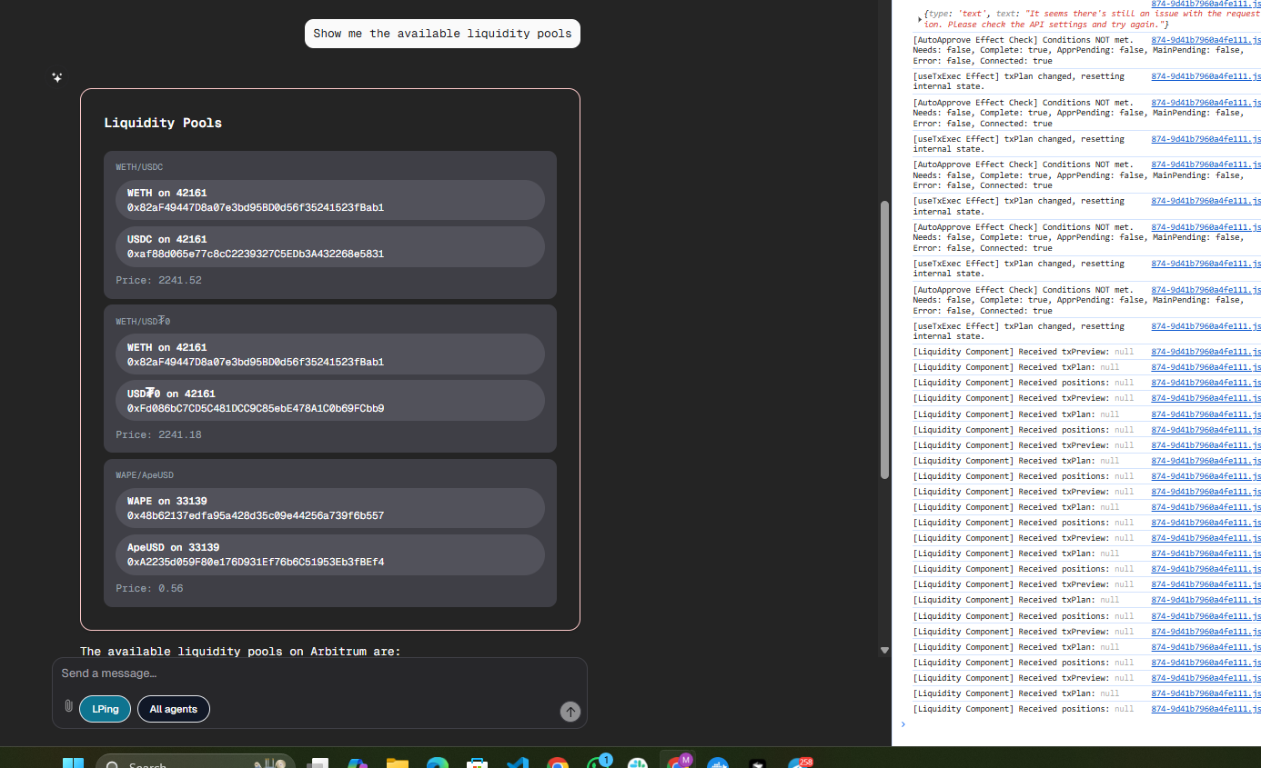Open WhatsApp icon with 1 badge
This screenshot has width=1261, height=768.
[598, 762]
